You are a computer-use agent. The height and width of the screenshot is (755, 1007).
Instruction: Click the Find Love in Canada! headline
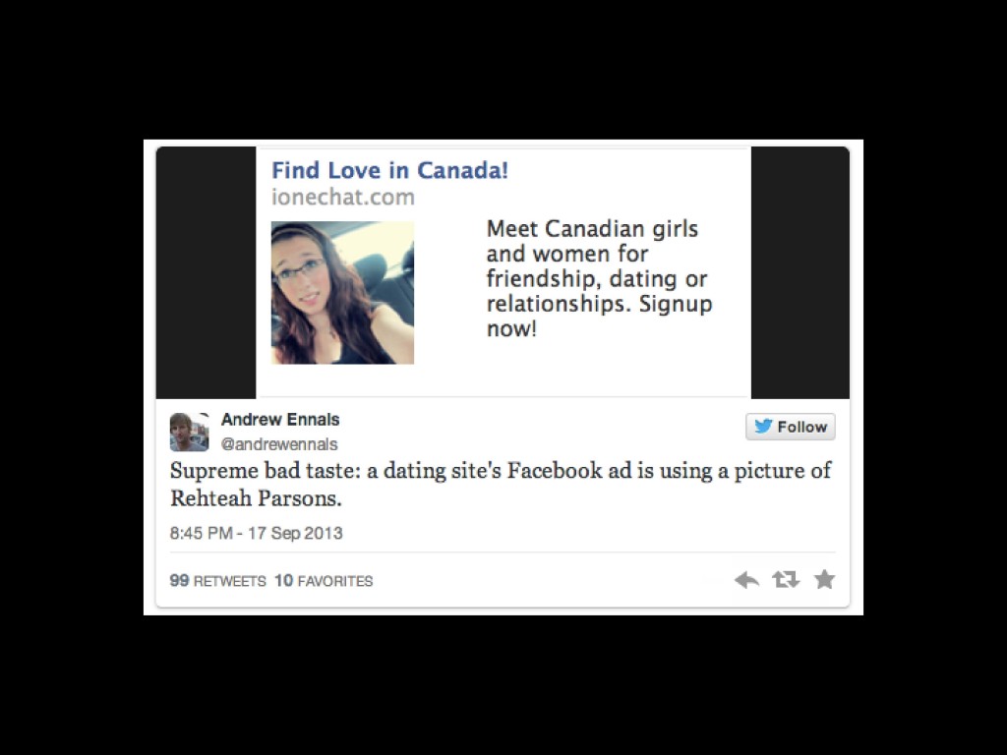389,170
